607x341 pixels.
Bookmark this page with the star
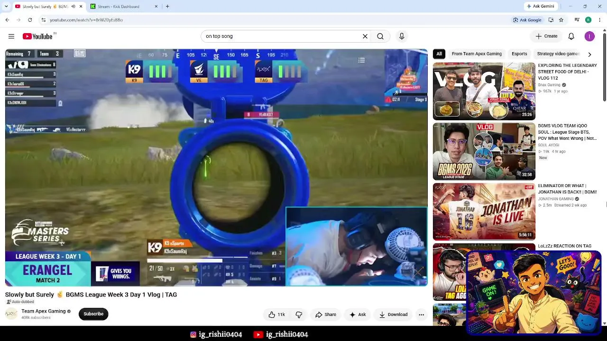click(561, 20)
